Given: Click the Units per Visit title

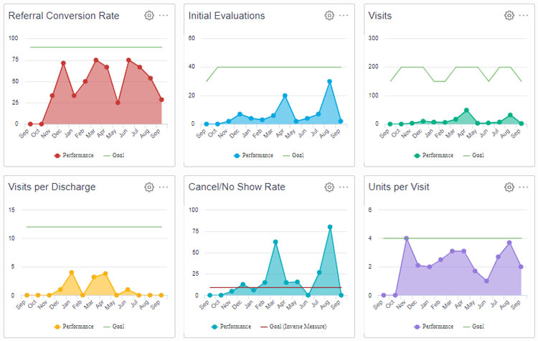Looking at the screenshot, I should point(399,187).
